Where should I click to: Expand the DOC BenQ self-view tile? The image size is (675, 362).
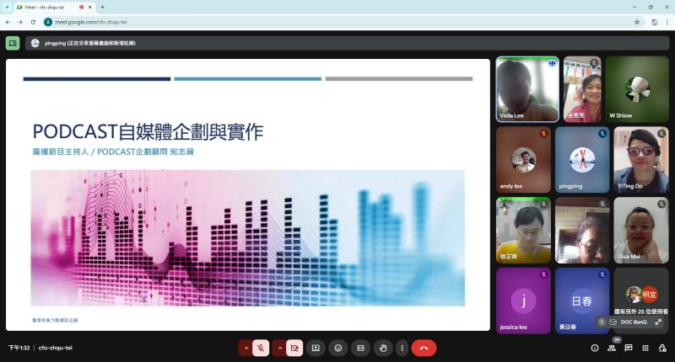click(x=658, y=322)
